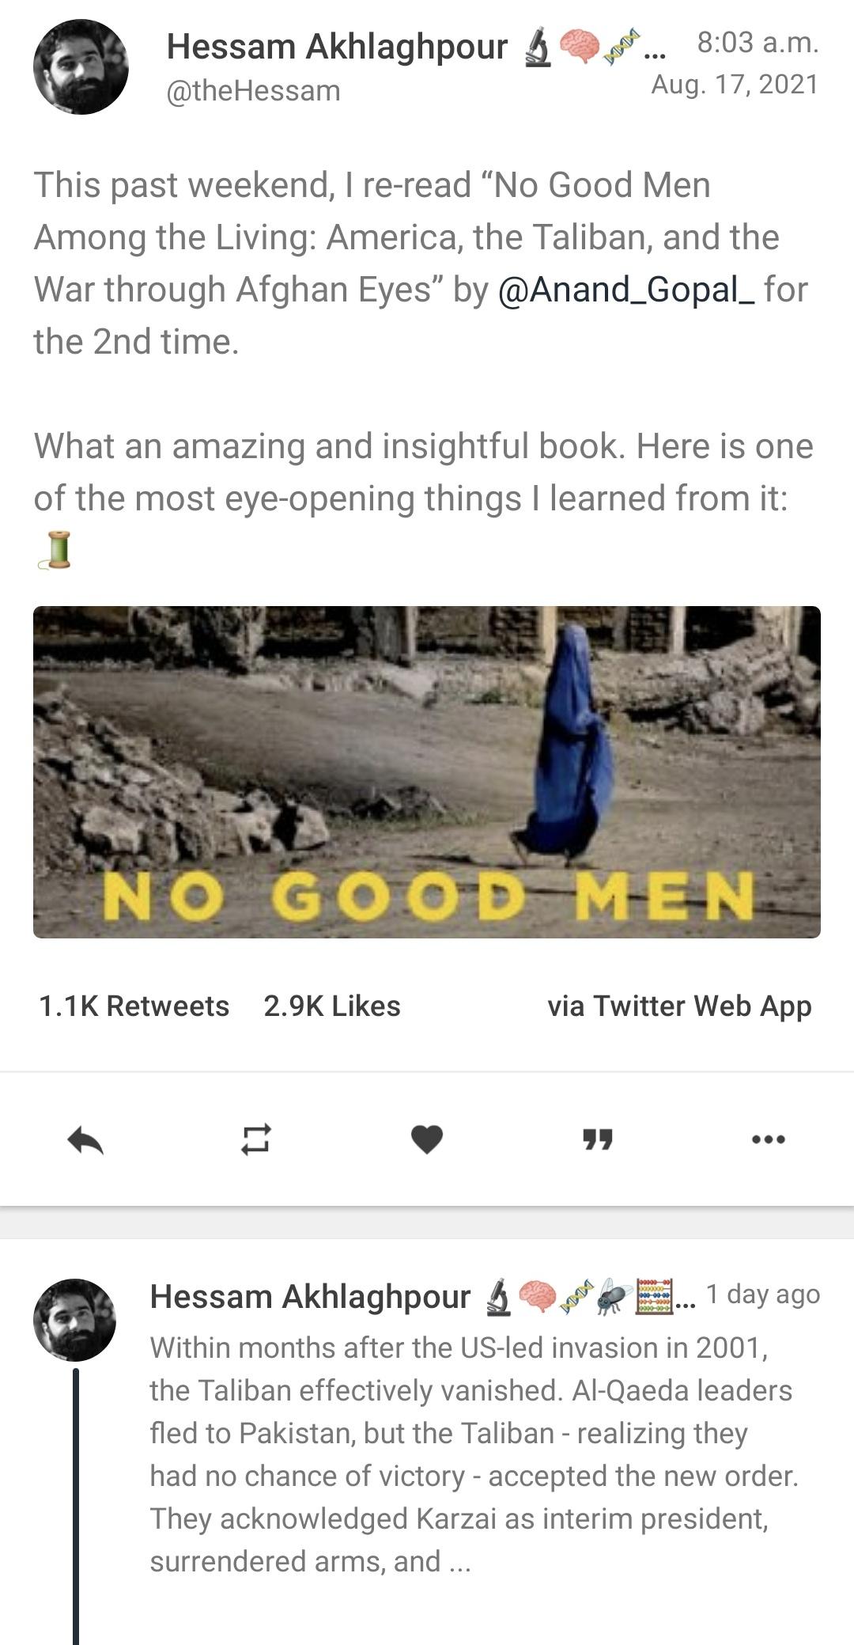854x1645 pixels.
Task: Open the Aug. 17, 2021 timestamp
Action: pyautogui.click(x=736, y=85)
